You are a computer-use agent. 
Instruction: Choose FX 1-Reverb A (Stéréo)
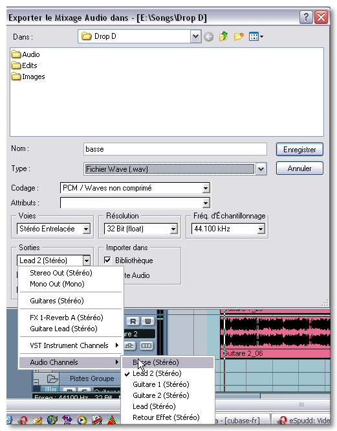click(67, 318)
